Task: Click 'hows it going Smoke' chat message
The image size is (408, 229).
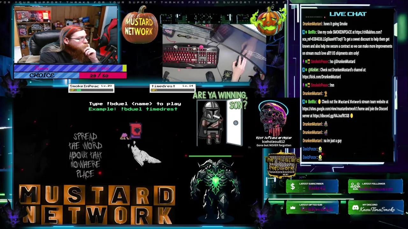Action: pyautogui.click(x=335, y=24)
